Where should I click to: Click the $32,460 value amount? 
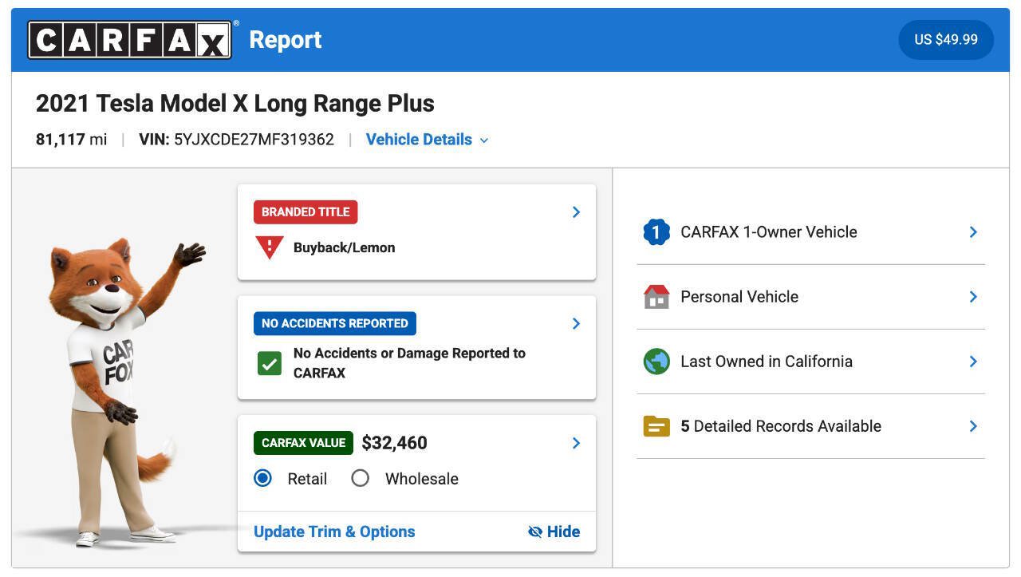pyautogui.click(x=394, y=443)
